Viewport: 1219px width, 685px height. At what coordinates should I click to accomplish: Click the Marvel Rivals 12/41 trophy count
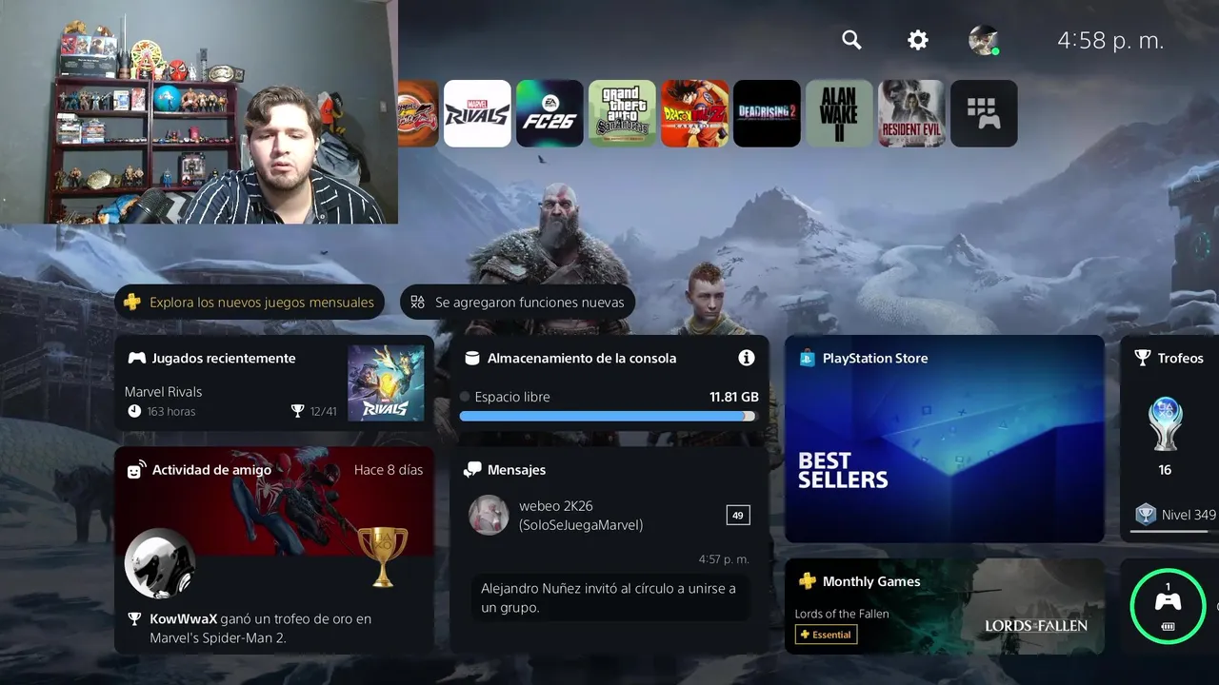314,411
